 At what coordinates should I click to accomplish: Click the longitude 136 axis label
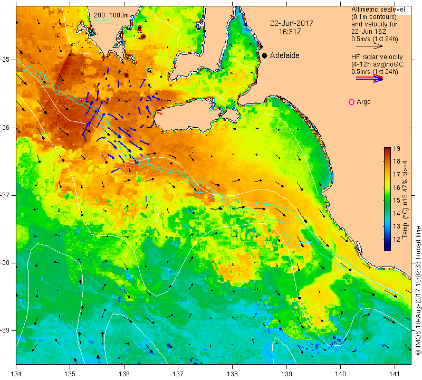[124, 374]
